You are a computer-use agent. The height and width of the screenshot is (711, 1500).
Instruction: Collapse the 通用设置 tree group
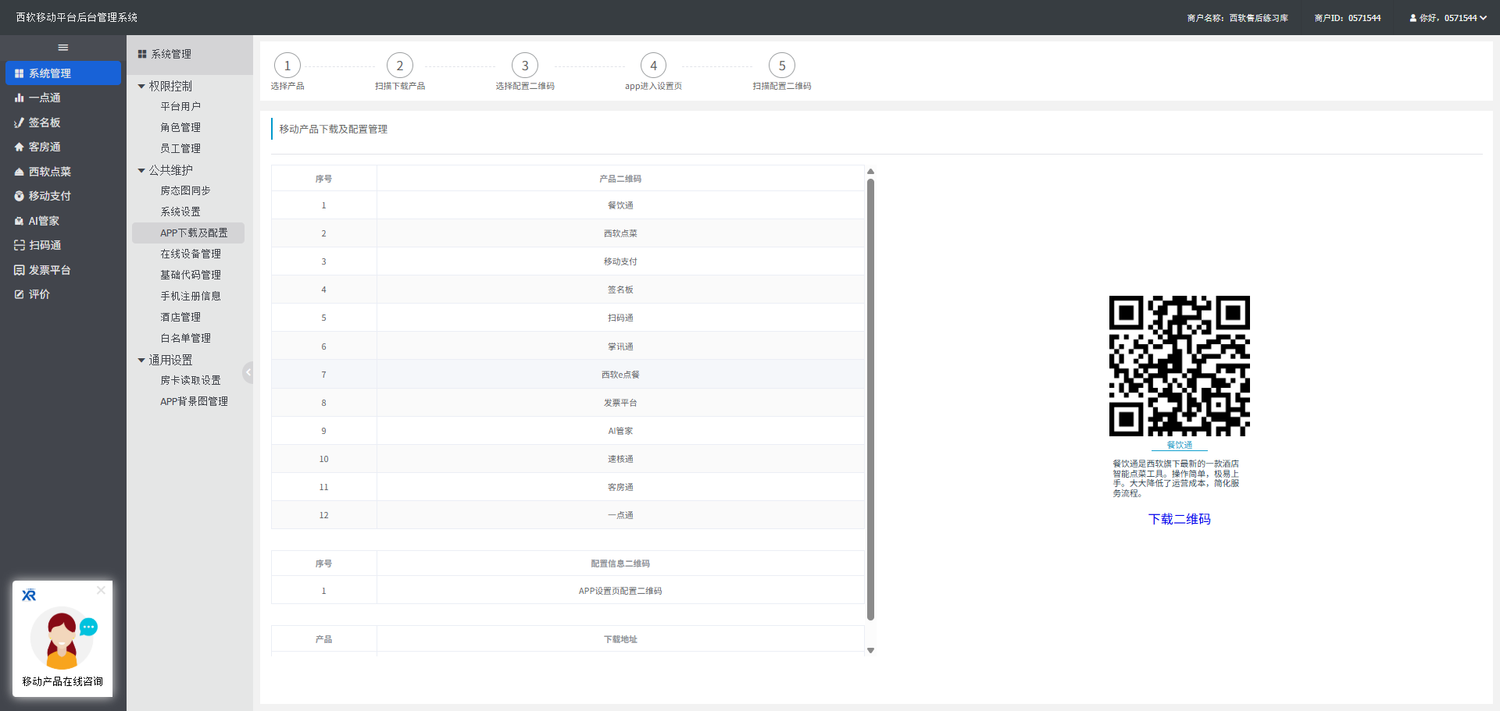click(141, 361)
